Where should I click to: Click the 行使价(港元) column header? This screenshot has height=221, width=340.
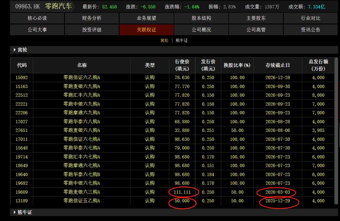182,65
